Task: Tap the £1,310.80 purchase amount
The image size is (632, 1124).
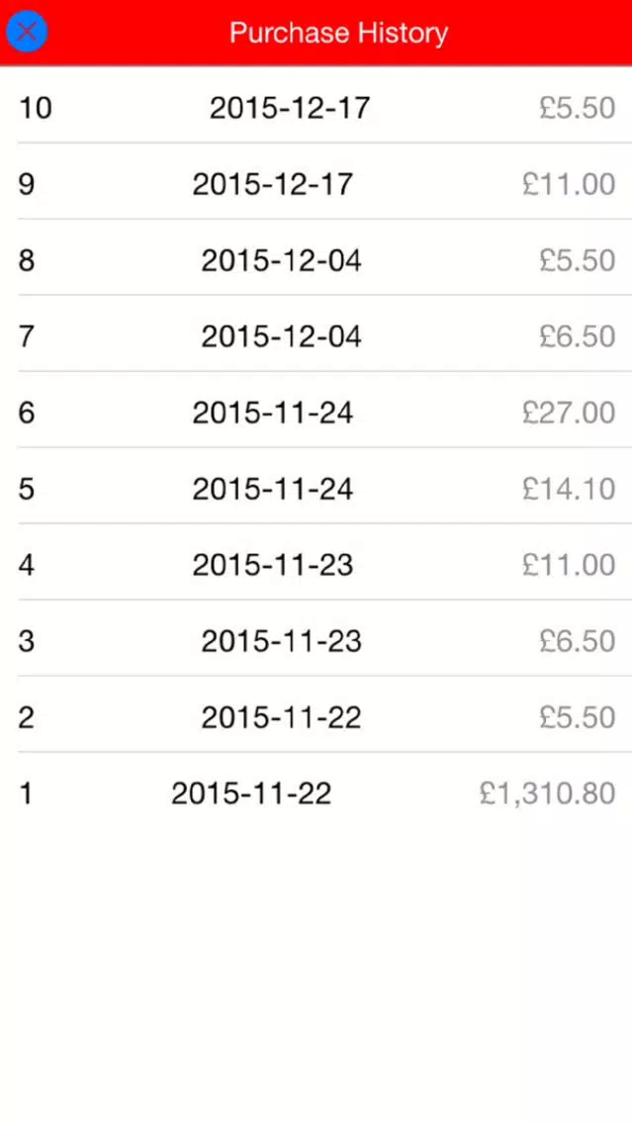Action: tap(547, 794)
